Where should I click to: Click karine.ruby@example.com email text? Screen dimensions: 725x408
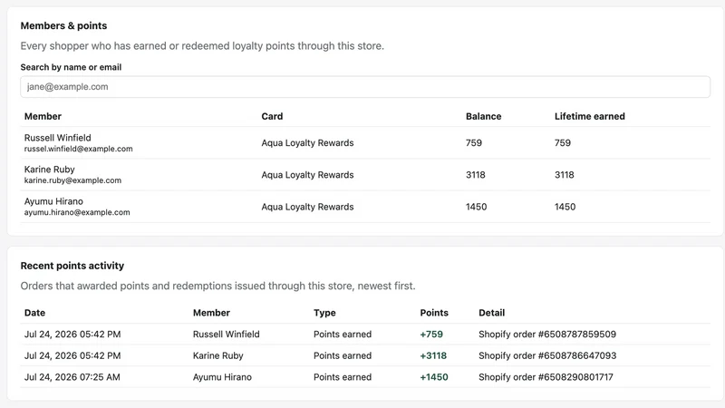pos(72,180)
